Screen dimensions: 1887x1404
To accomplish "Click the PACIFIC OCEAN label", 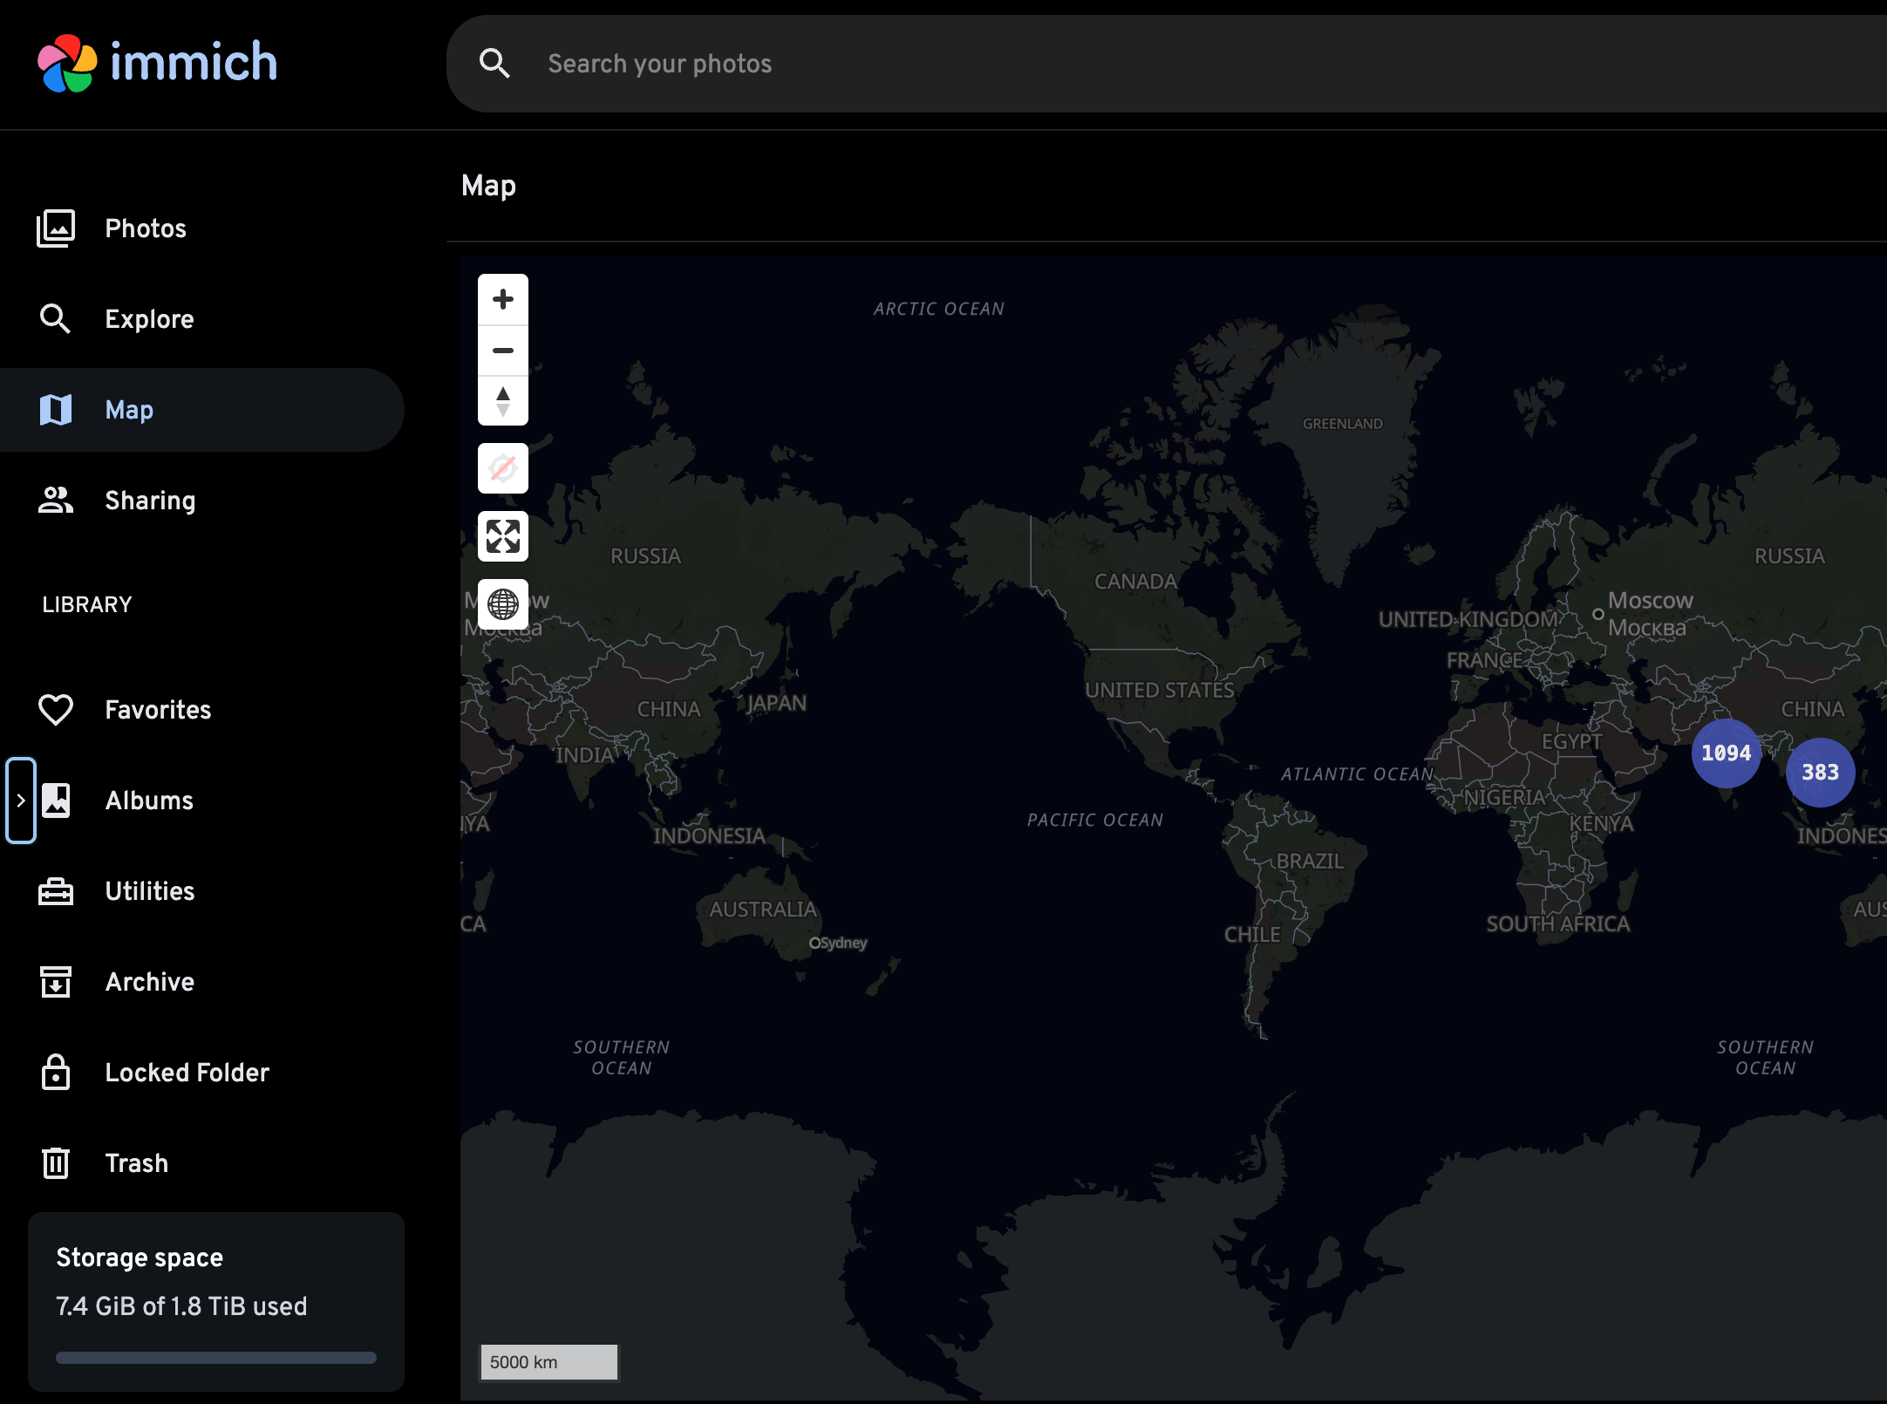I will (1095, 821).
